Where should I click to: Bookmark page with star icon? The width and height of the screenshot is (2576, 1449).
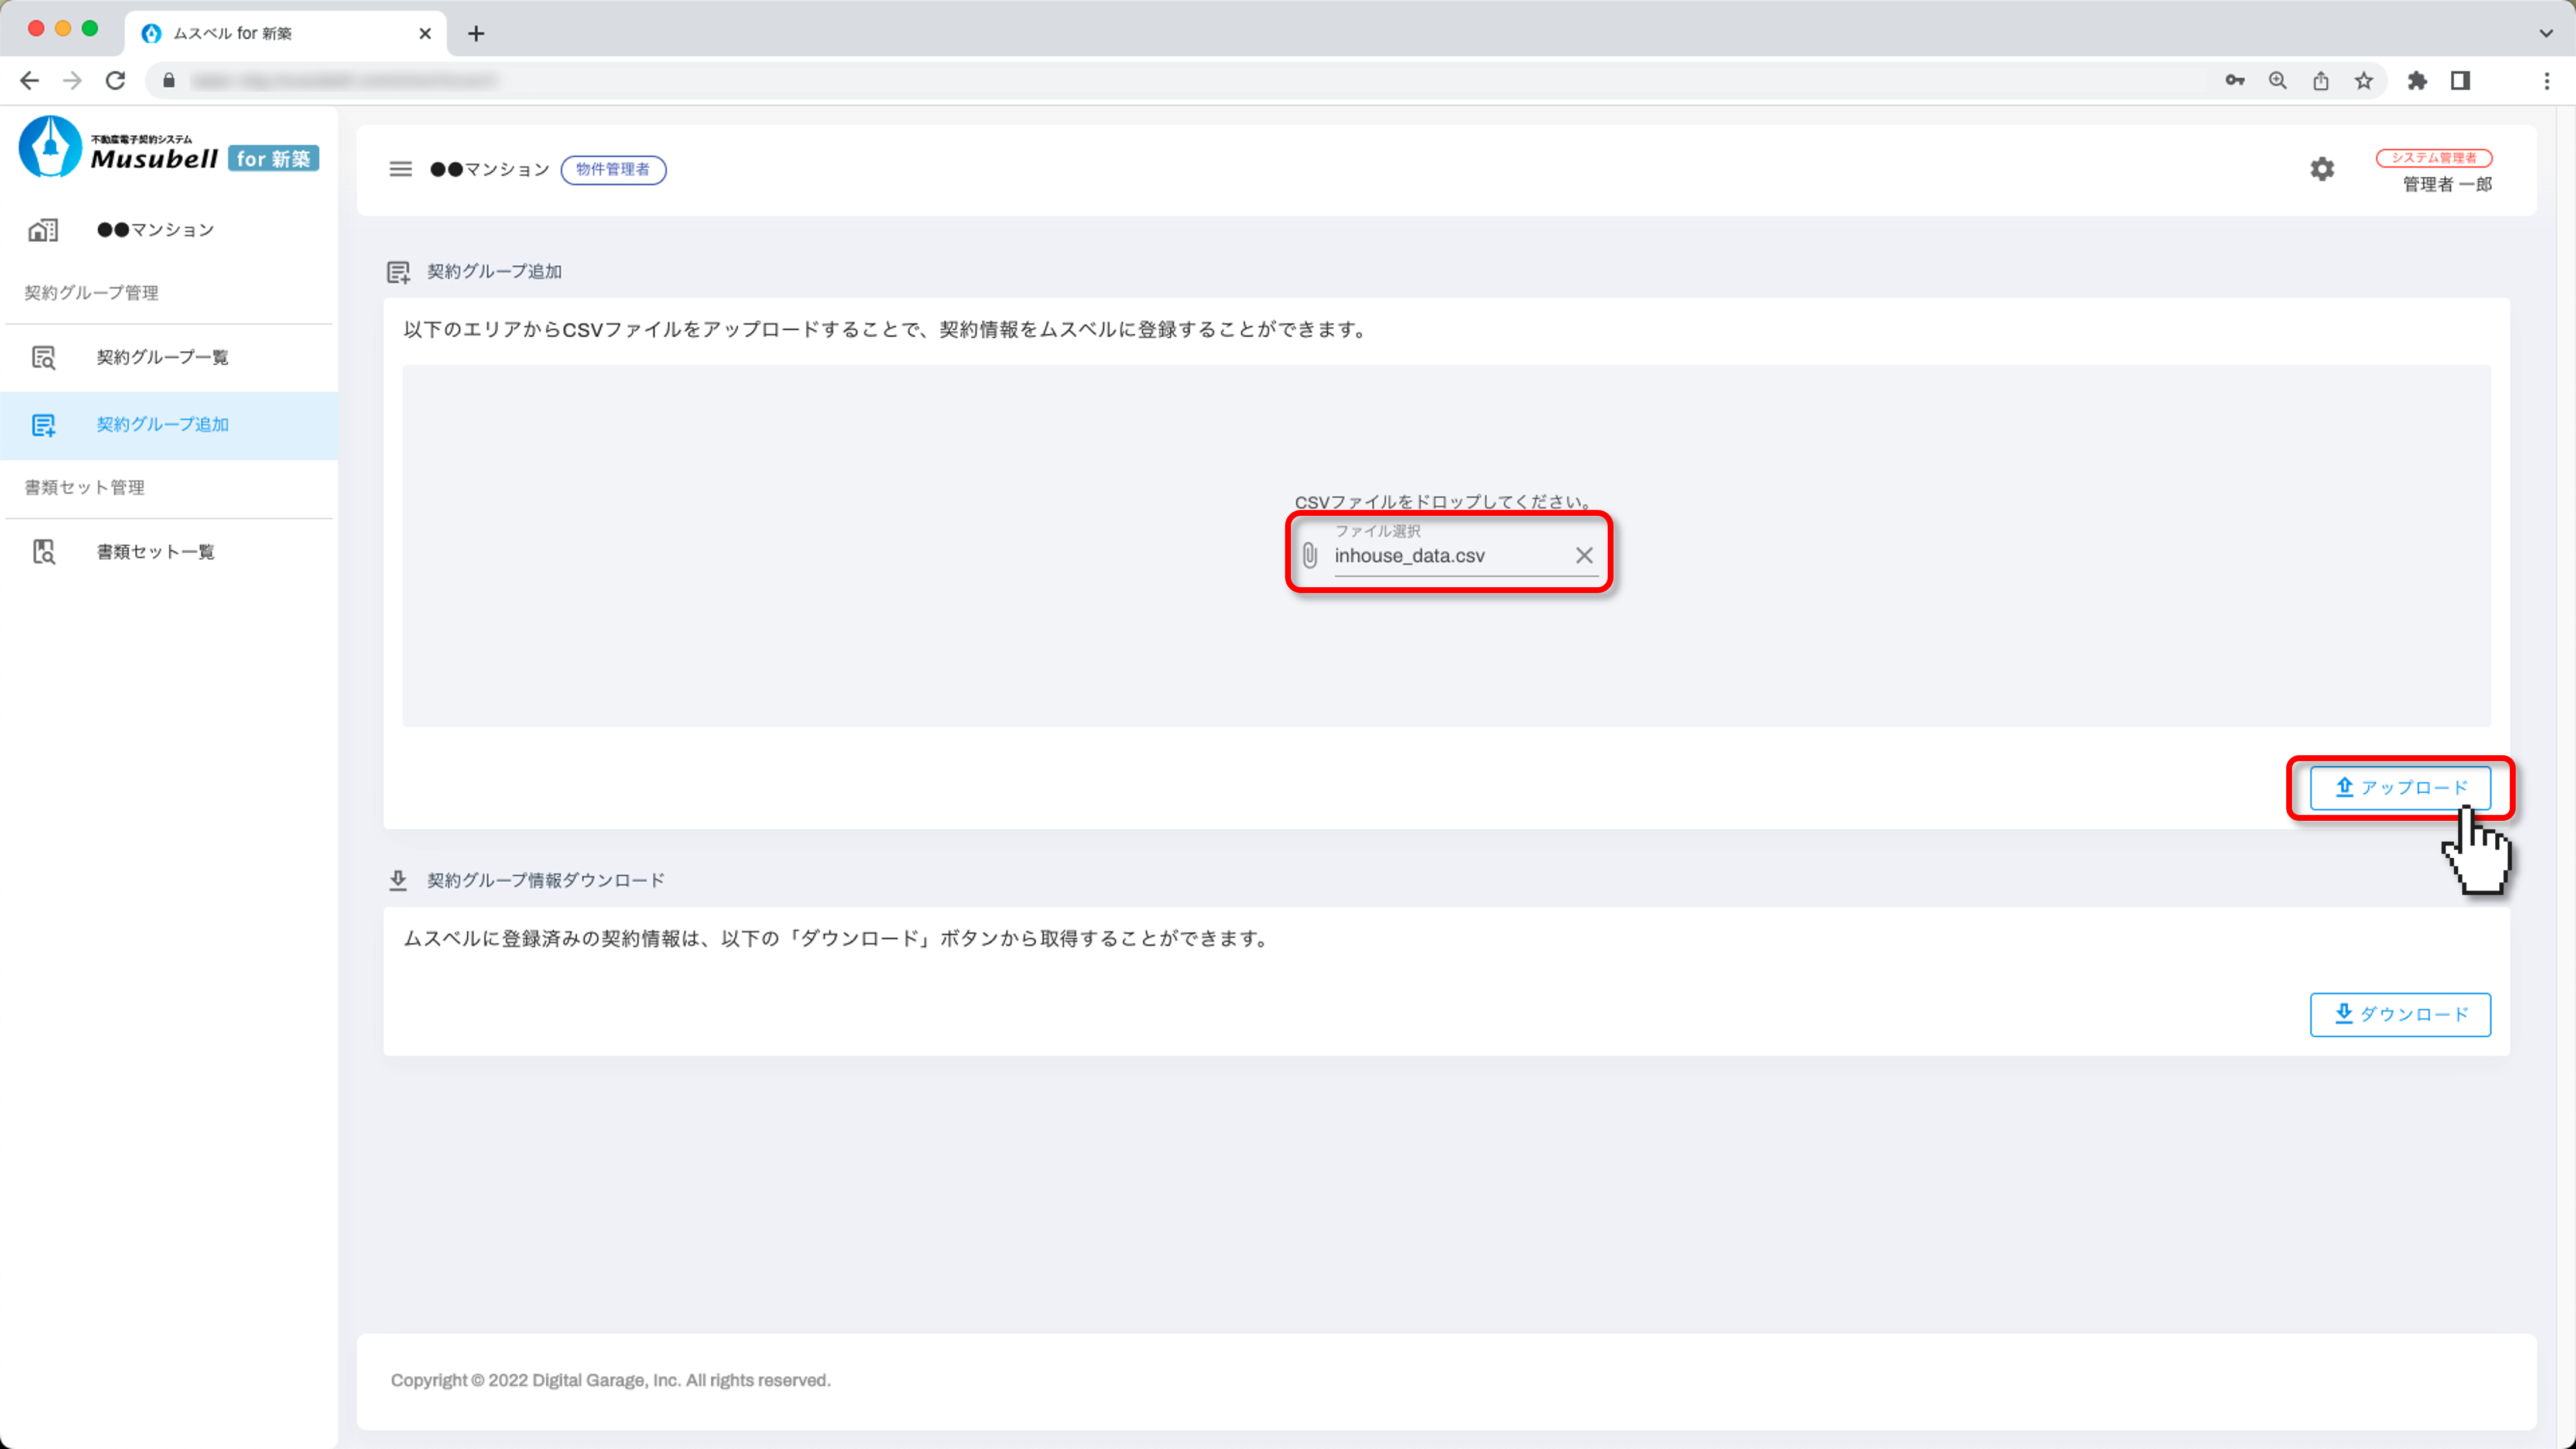pos(2363,81)
